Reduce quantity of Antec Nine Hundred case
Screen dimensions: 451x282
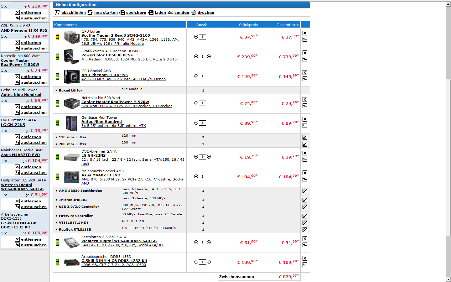[x=196, y=123]
